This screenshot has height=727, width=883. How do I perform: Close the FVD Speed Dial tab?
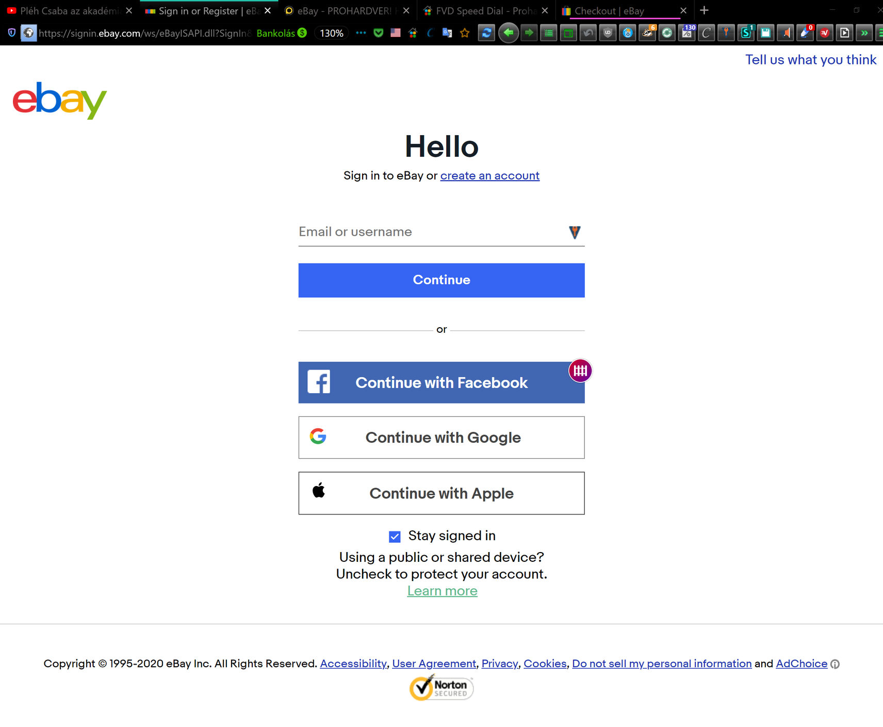click(545, 11)
